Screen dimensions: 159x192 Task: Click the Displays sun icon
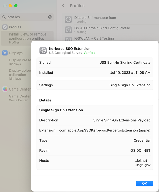5,53
